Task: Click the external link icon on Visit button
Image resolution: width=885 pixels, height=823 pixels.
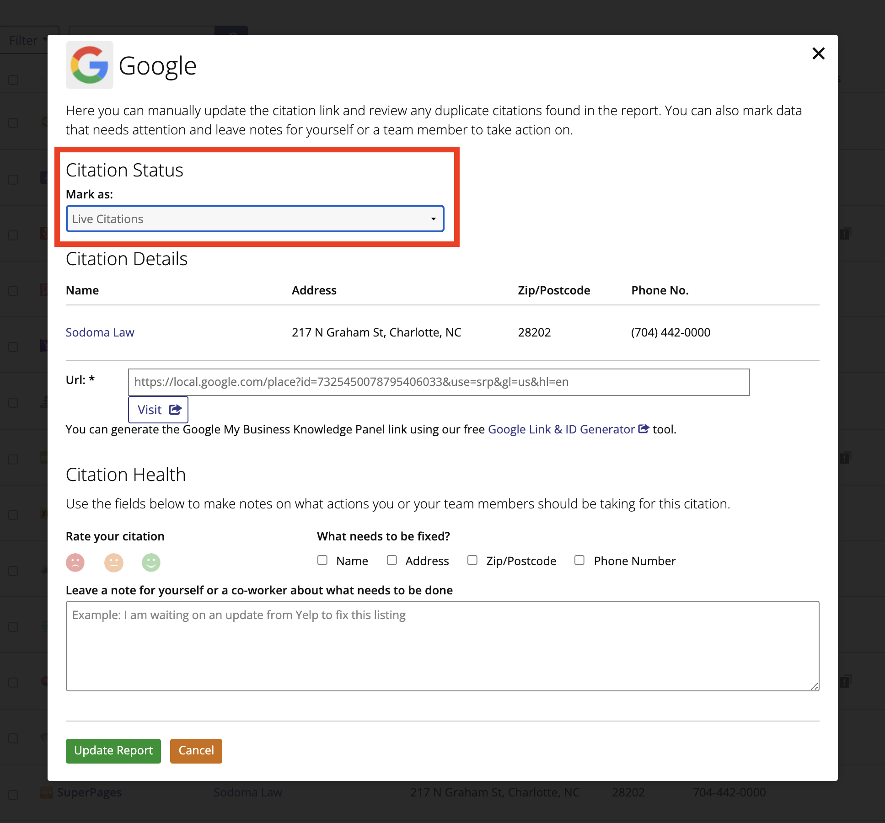Action: [x=175, y=409]
